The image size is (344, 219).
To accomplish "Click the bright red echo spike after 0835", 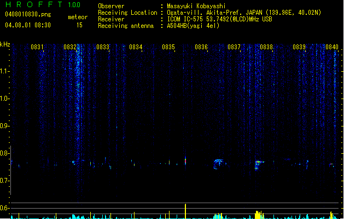I will pos(185,160).
